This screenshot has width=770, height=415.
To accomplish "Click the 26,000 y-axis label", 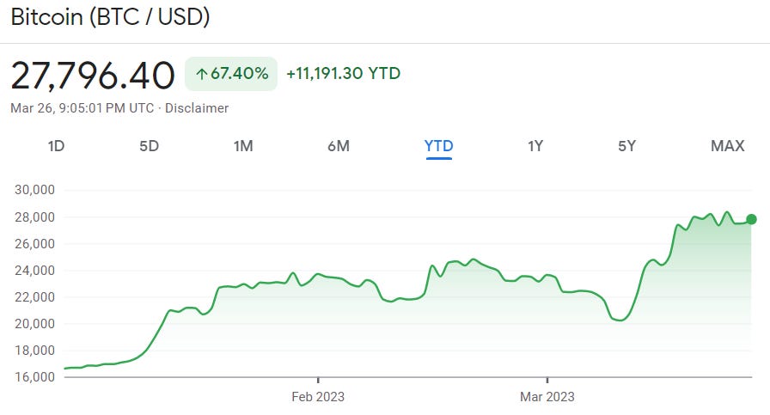I will (x=35, y=244).
